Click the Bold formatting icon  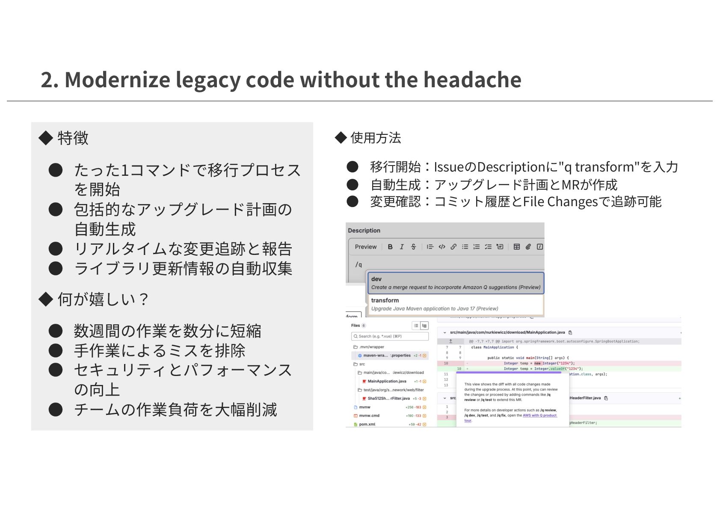(x=390, y=247)
